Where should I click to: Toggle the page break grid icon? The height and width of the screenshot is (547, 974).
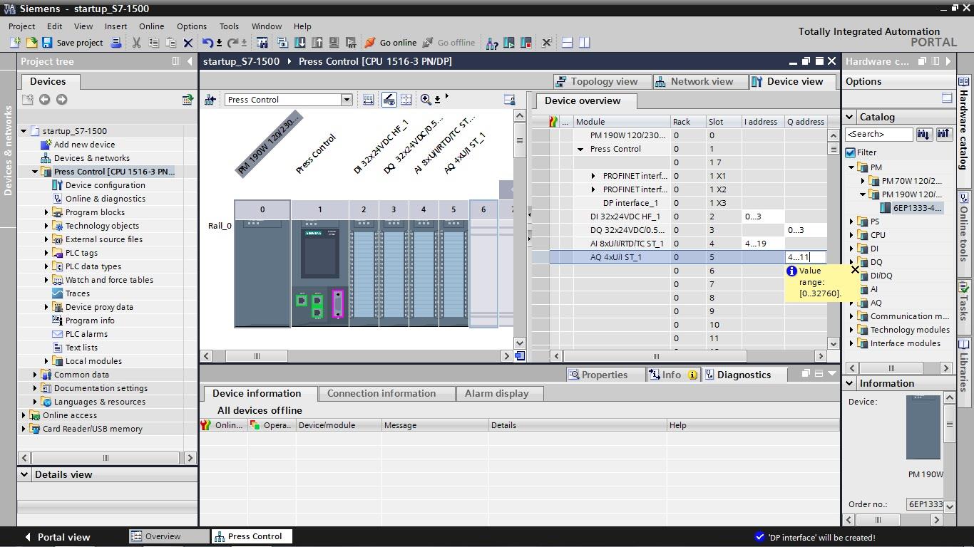tap(406, 100)
